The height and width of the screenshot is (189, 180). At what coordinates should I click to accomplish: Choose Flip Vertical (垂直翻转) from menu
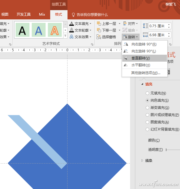(x=140, y=58)
